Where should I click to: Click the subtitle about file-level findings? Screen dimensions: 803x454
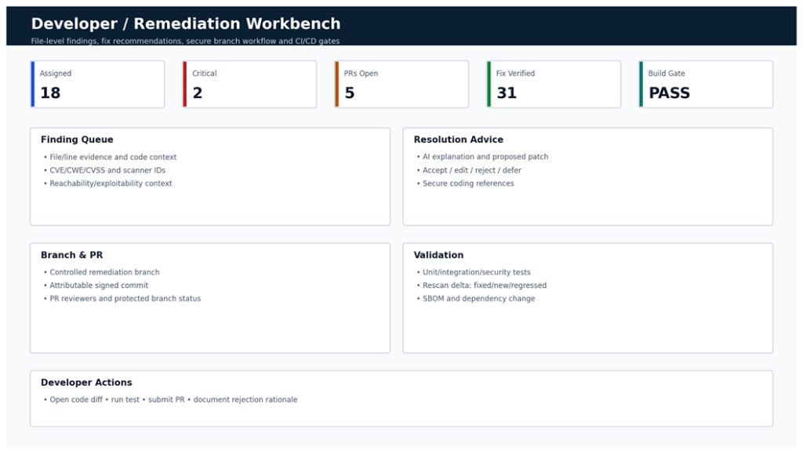pyautogui.click(x=185, y=41)
